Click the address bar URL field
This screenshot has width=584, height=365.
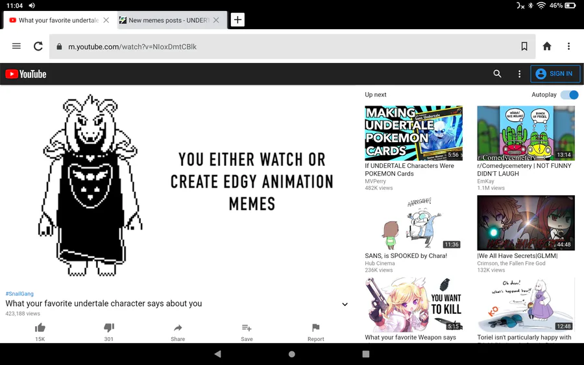(293, 47)
